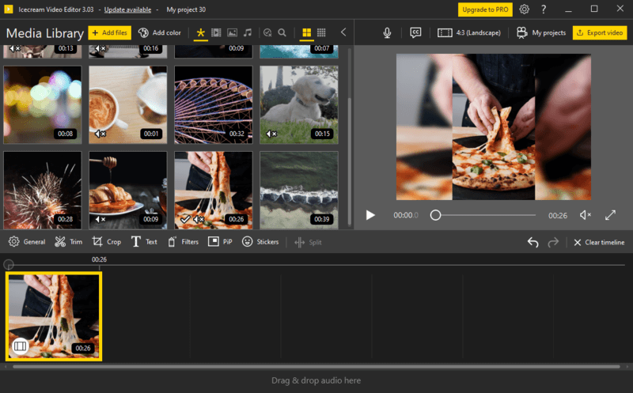Click the audio drop zone area
The height and width of the screenshot is (393, 633).
click(x=316, y=380)
